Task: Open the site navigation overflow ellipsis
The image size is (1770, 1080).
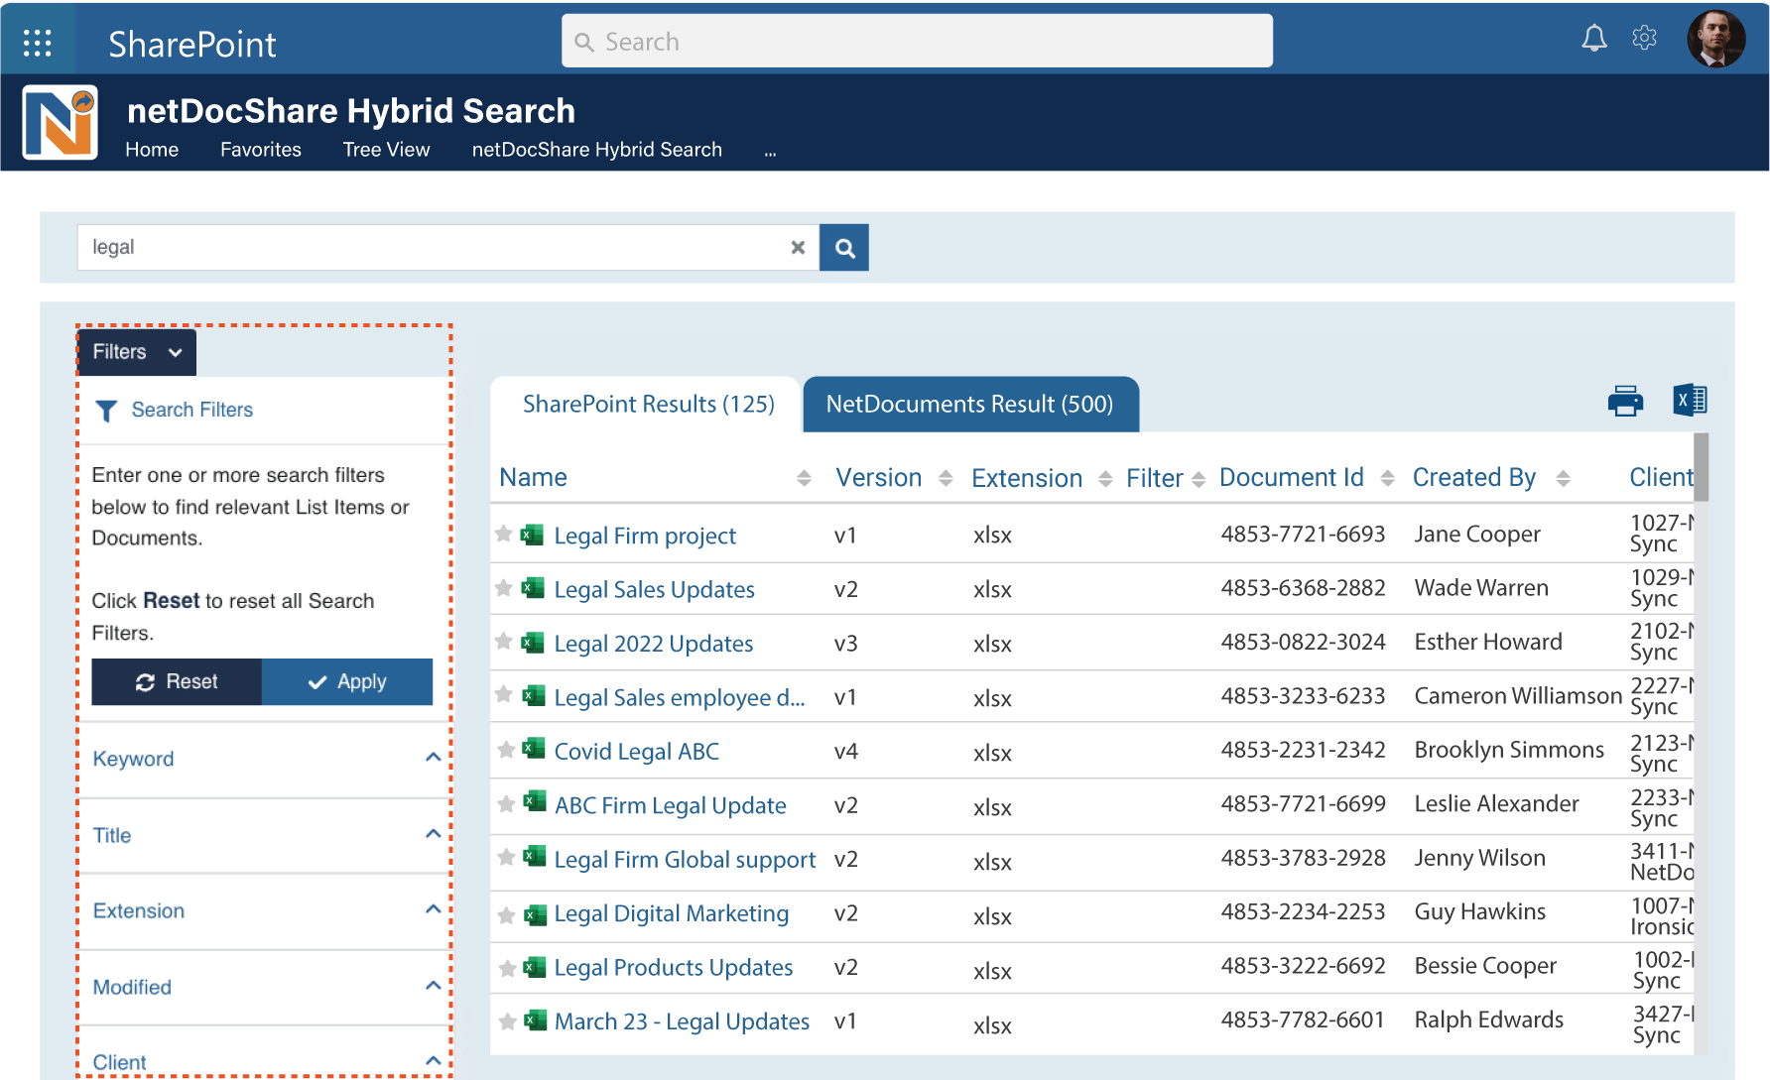Action: [x=770, y=153]
